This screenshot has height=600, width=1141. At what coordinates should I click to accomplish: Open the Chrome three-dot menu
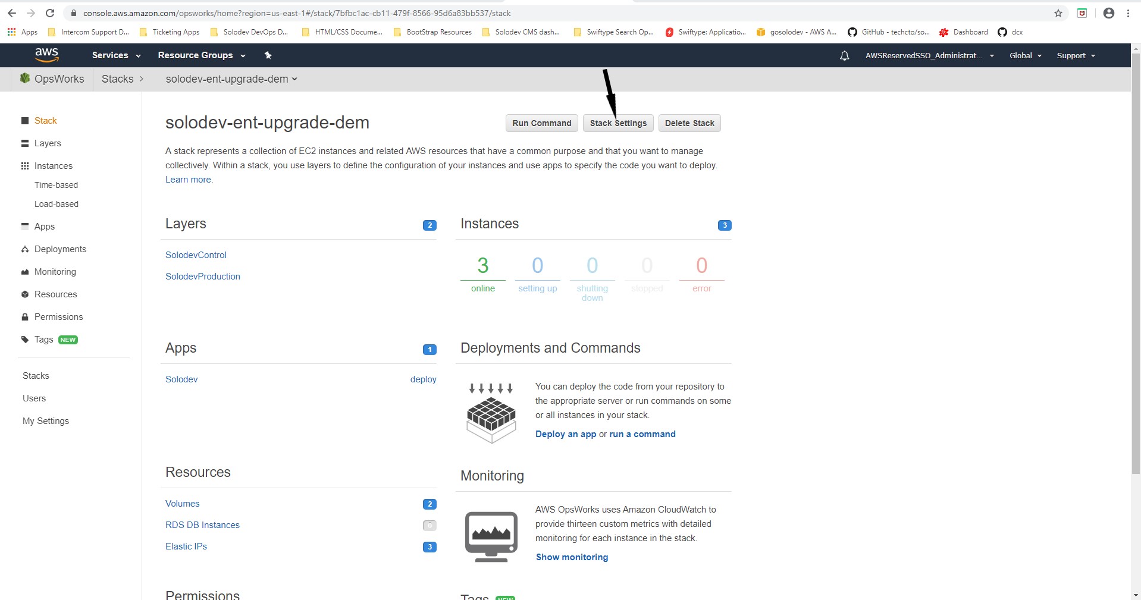click(1128, 13)
